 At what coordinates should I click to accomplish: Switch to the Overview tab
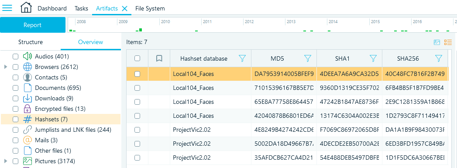click(91, 42)
